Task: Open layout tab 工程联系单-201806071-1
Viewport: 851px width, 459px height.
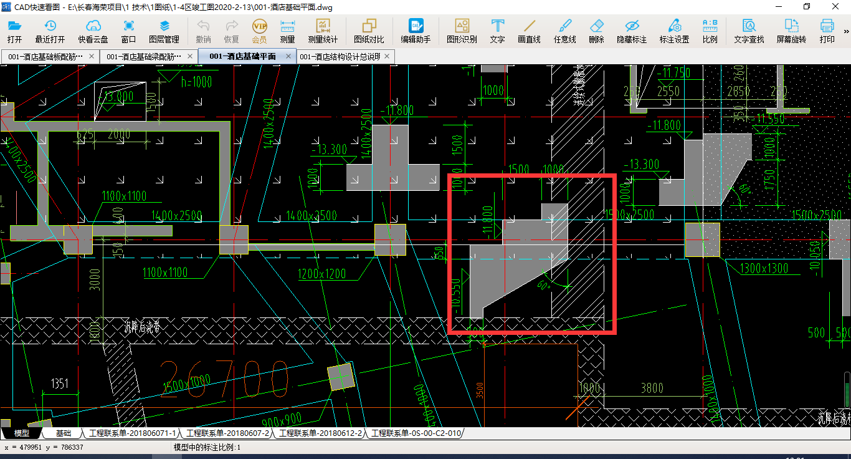Action: tap(132, 433)
